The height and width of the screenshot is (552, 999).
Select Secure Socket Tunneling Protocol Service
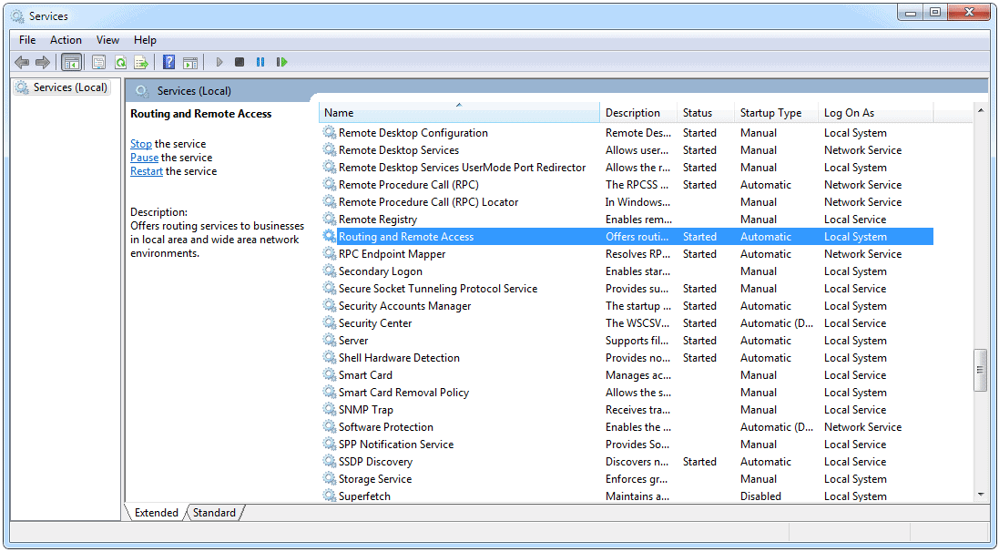pyautogui.click(x=627, y=288)
